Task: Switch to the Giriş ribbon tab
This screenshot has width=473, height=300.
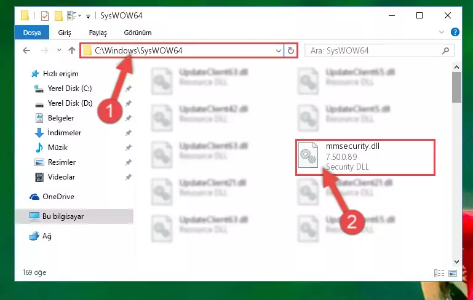Action: tap(65, 33)
